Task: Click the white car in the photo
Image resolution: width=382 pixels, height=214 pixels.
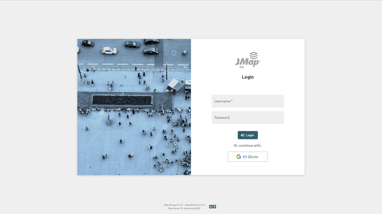Action: pyautogui.click(x=109, y=51)
